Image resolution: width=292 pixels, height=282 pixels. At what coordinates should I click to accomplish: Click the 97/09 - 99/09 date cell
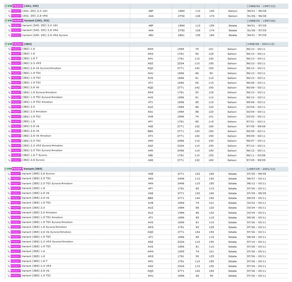click(x=257, y=193)
